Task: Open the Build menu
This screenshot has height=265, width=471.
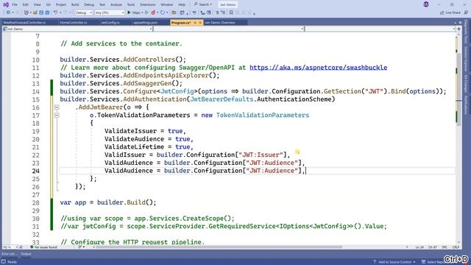Action: (x=75, y=4)
